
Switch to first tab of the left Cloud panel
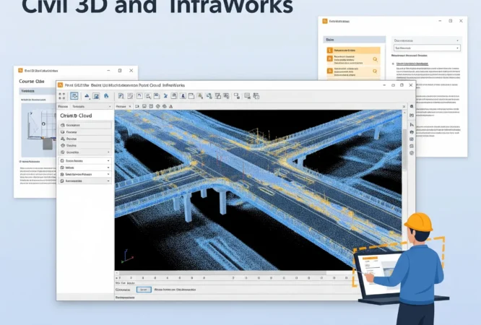[63, 106]
